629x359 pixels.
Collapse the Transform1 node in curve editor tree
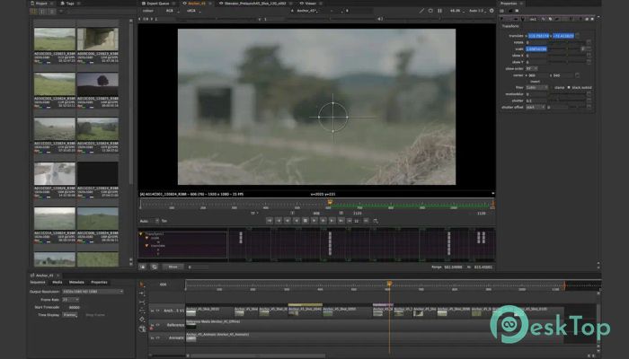pyautogui.click(x=141, y=233)
